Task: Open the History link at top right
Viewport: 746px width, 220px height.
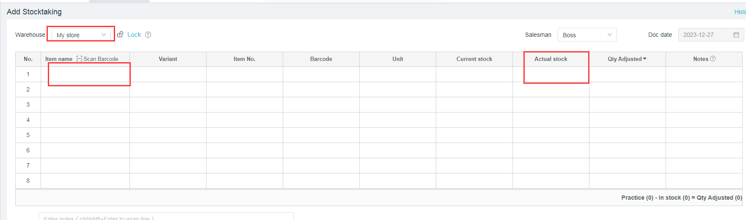Action: (x=740, y=12)
